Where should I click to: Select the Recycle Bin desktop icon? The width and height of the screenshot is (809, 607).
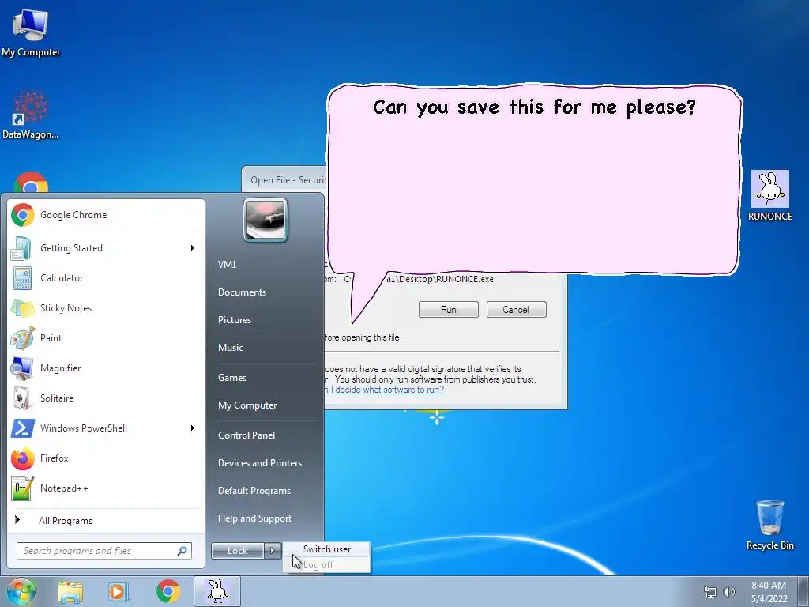(769, 525)
